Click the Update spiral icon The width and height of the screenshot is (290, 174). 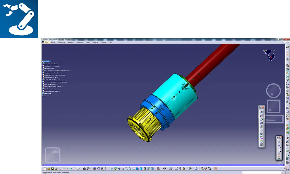(x=190, y=169)
